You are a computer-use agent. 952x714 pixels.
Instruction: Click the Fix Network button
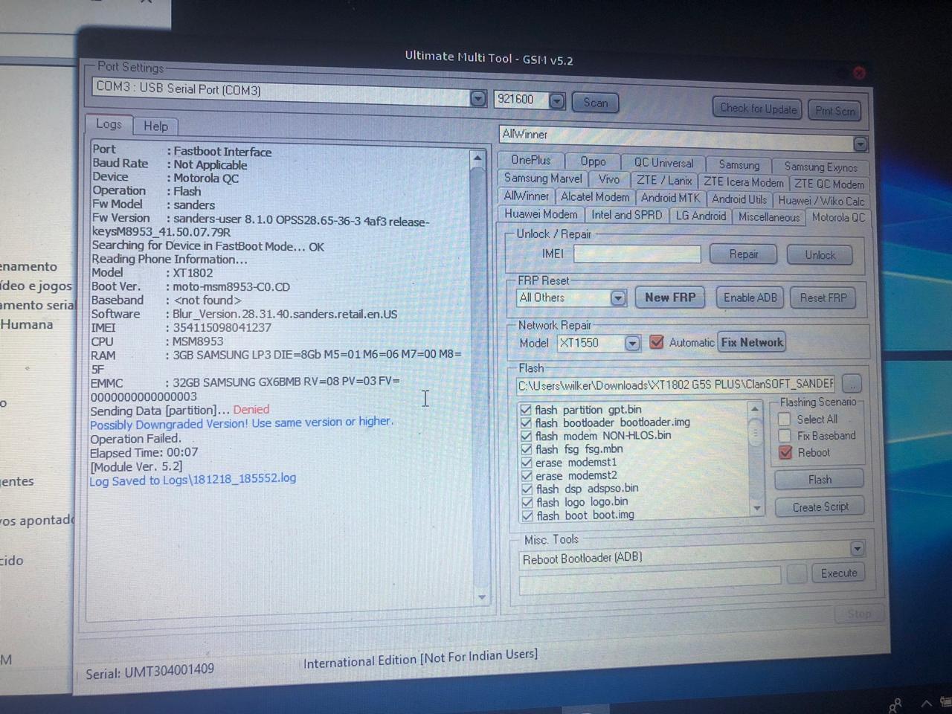tap(752, 343)
